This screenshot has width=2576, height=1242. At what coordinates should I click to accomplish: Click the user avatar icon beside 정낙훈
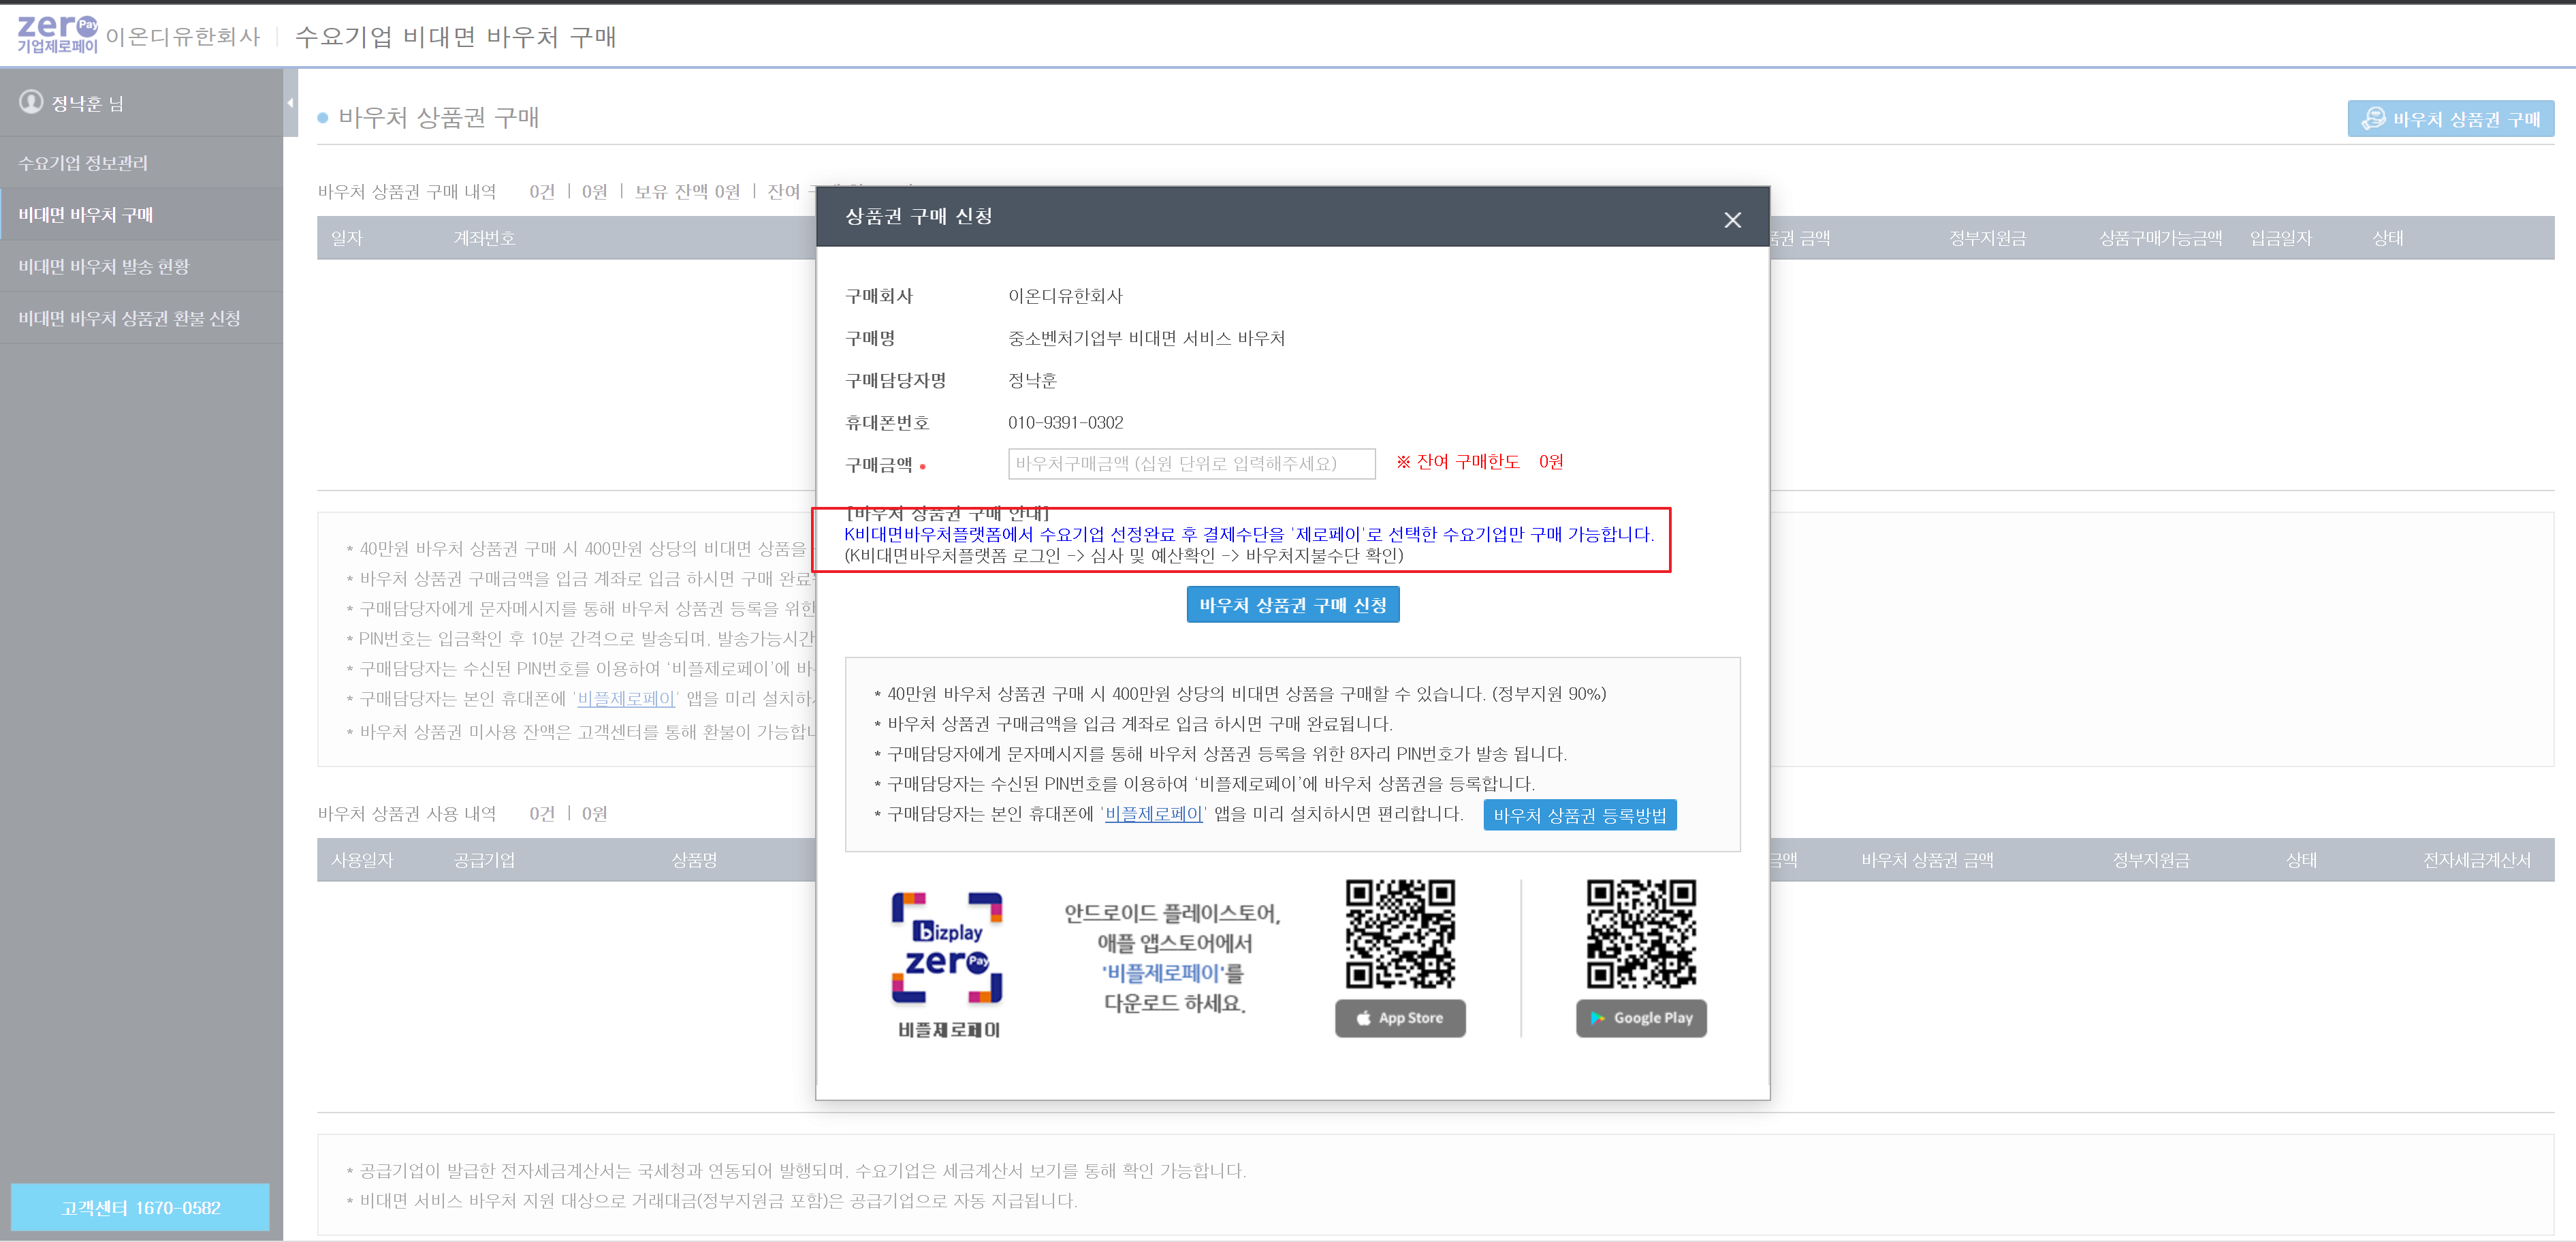coord(31,102)
